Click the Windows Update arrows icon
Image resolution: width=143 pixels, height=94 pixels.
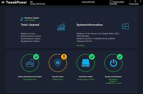pos(22,19)
